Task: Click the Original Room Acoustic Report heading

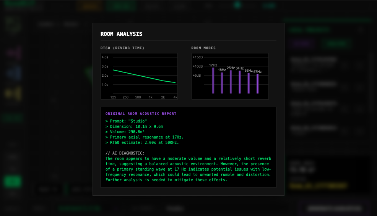Action: (x=141, y=114)
